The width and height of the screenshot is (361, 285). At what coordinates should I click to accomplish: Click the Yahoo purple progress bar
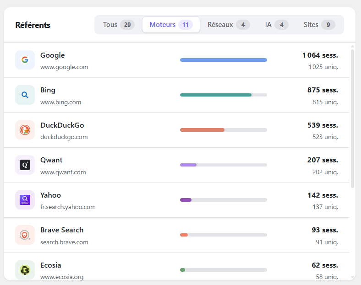(223, 200)
